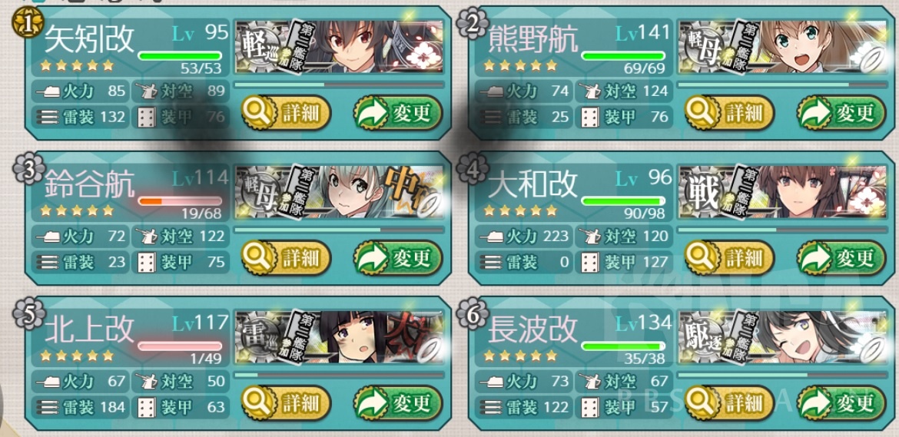Open 詳細 for 長波改
The height and width of the screenshot is (437, 899).
[729, 402]
